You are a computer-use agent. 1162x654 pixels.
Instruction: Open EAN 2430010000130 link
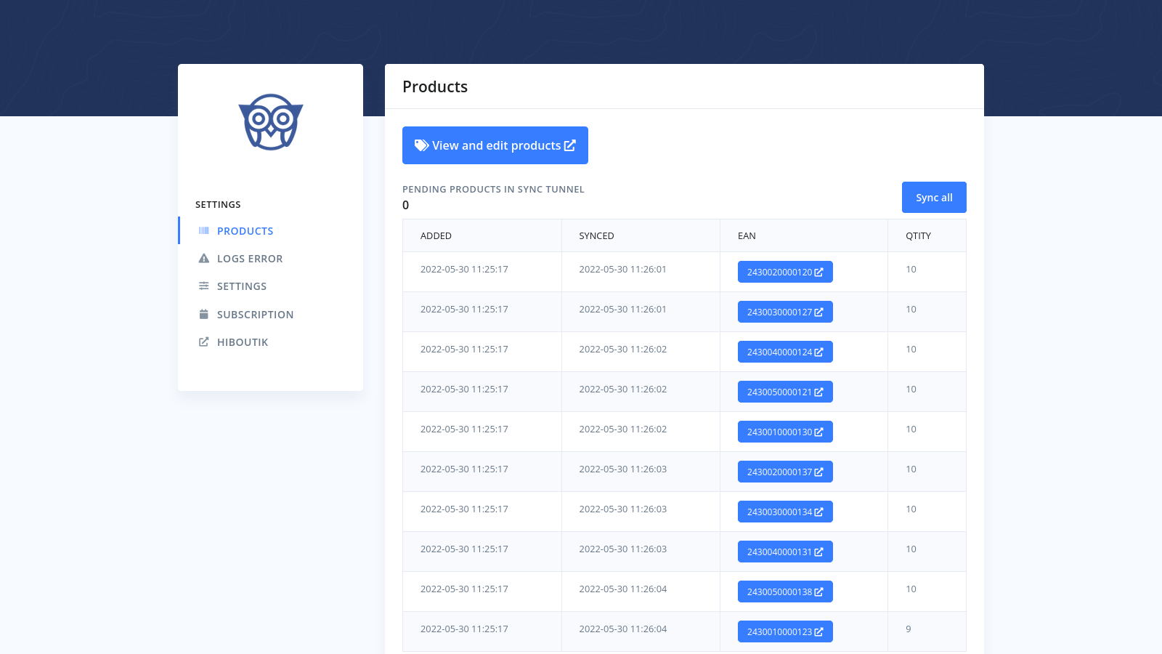click(785, 432)
